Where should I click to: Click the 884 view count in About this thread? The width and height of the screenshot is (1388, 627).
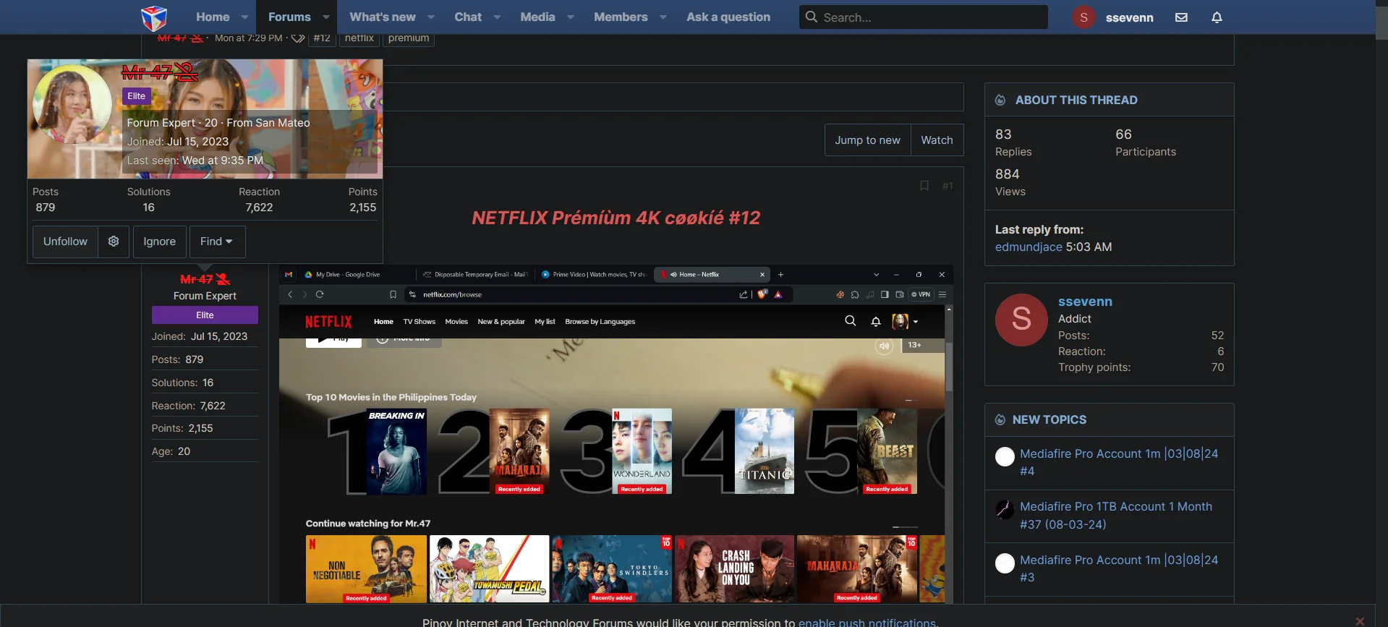tap(1007, 174)
